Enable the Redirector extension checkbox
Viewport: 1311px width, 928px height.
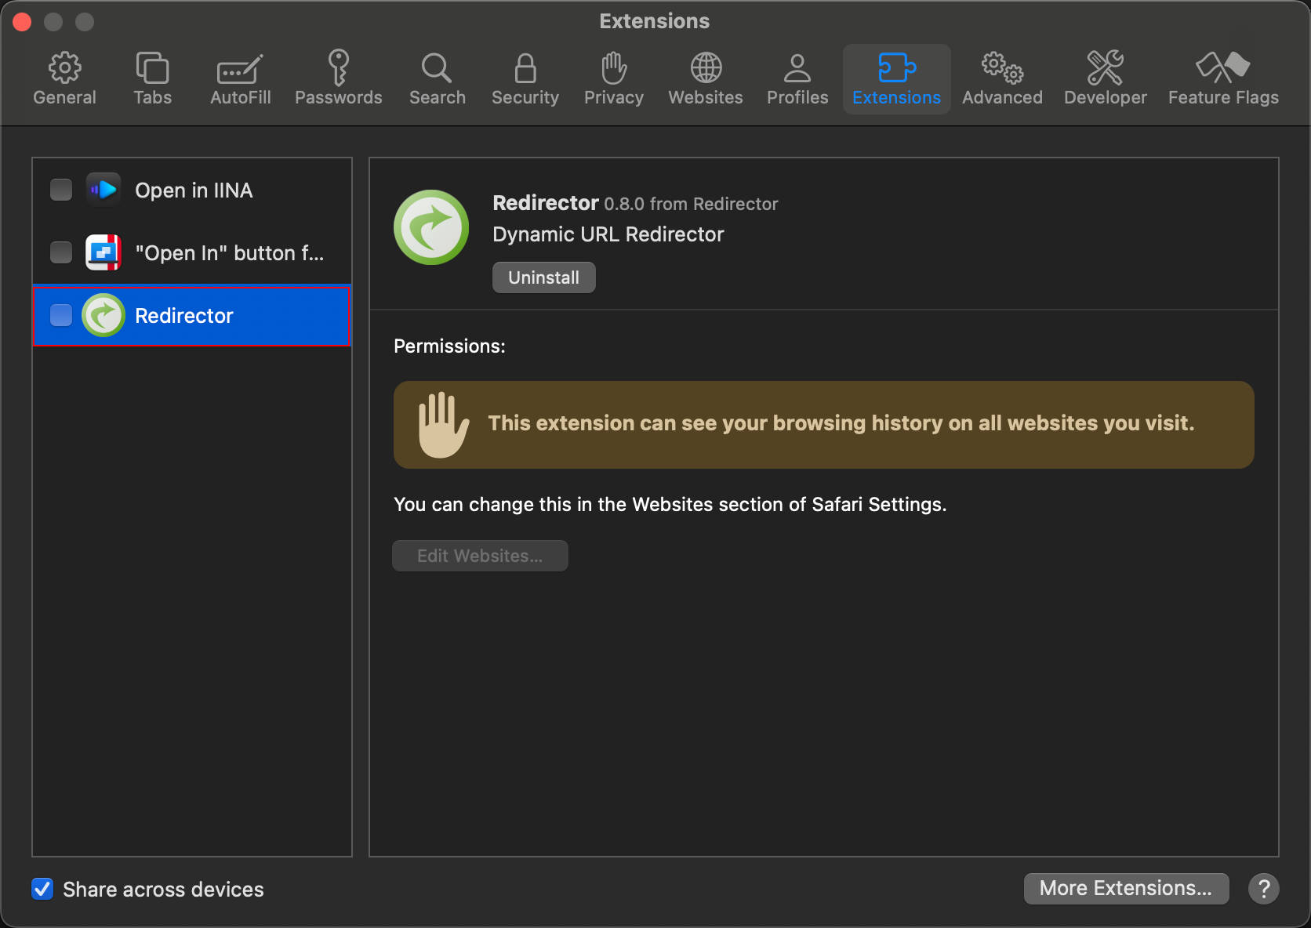61,315
